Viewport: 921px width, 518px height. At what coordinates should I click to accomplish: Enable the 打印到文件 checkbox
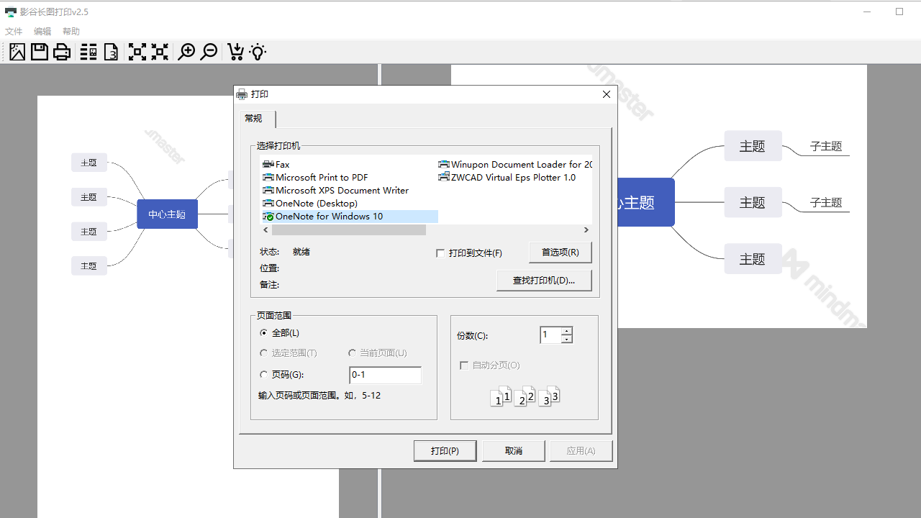click(x=440, y=253)
